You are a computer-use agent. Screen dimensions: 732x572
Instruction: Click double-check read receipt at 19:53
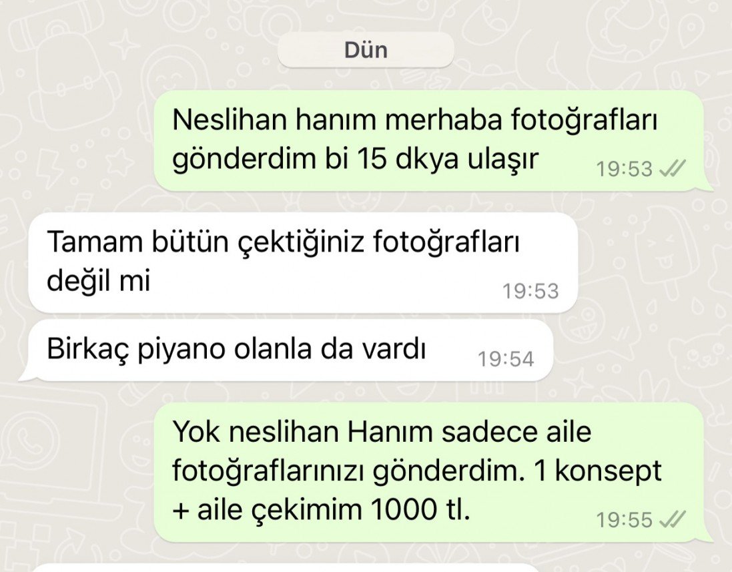pyautogui.click(x=672, y=168)
